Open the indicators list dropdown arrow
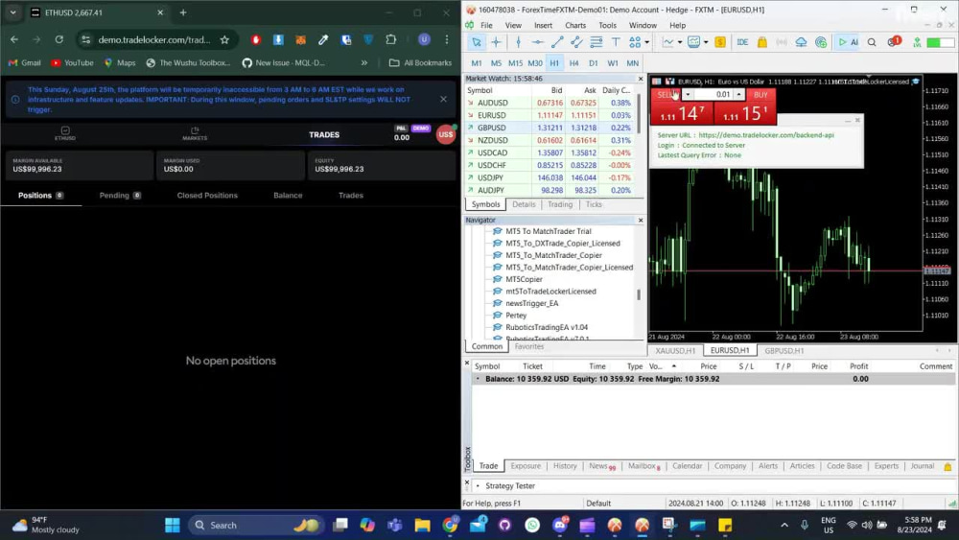The height and width of the screenshot is (540, 959). [x=706, y=42]
